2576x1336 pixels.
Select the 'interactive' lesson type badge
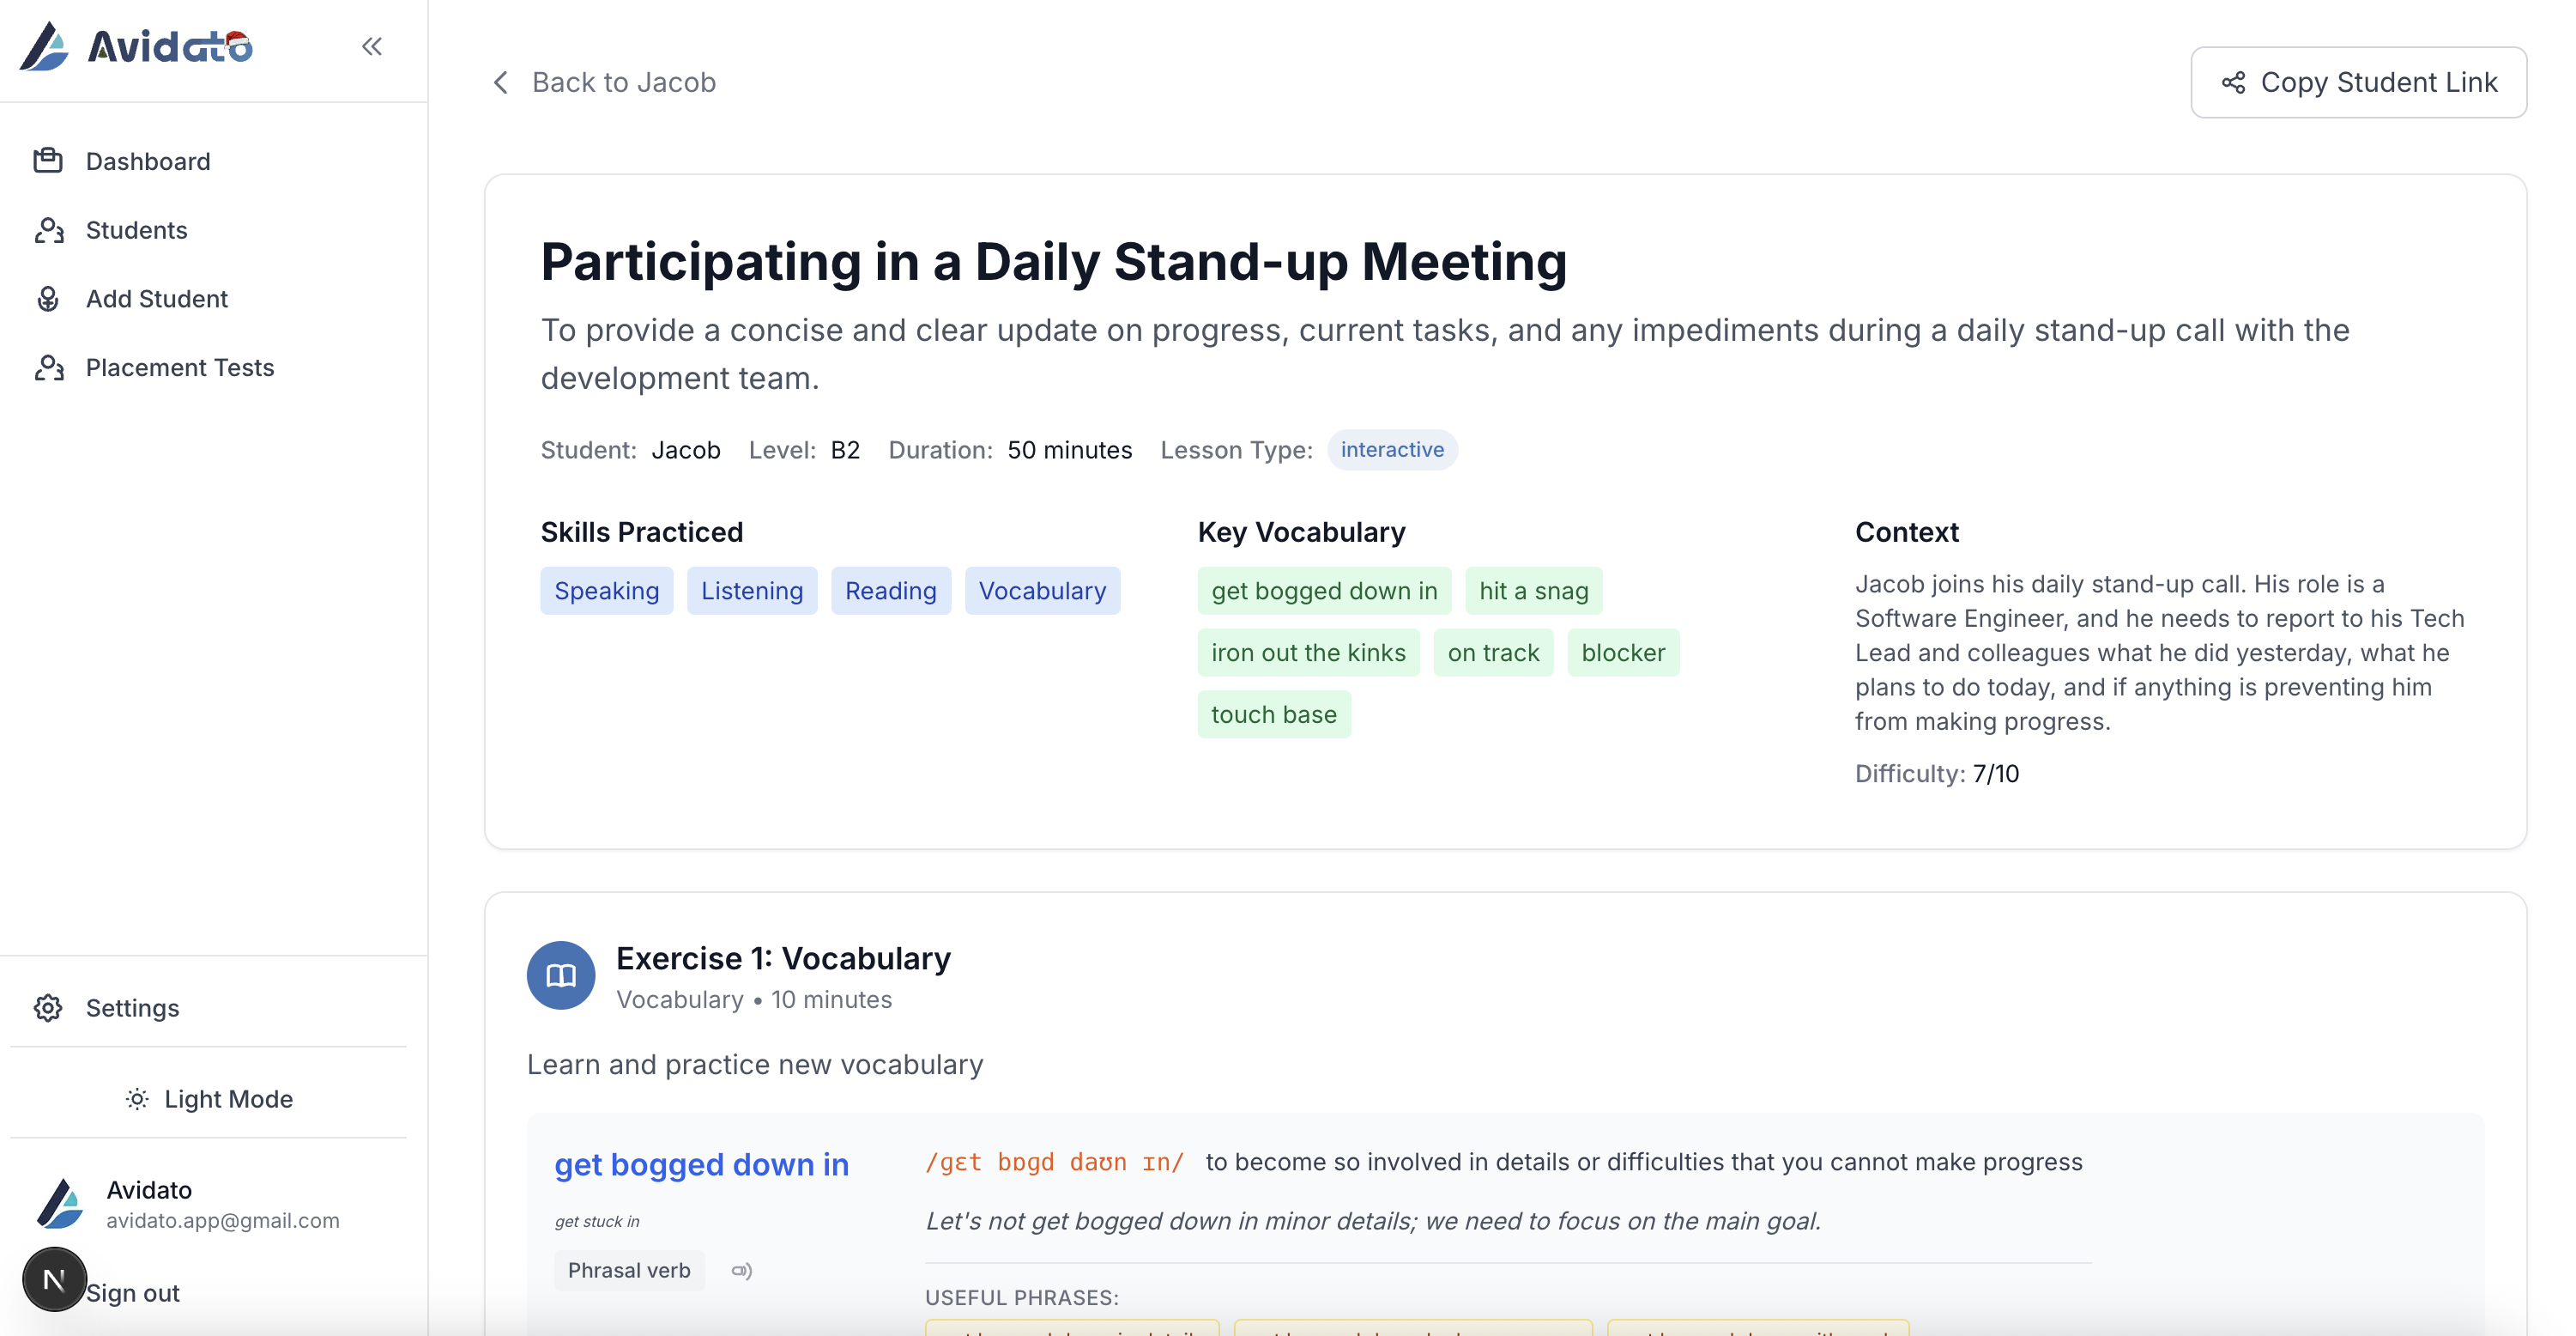[x=1392, y=449]
